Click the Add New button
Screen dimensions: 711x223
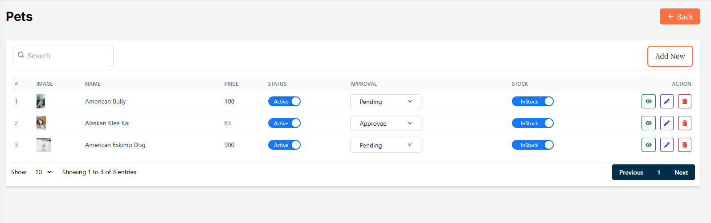(x=670, y=56)
